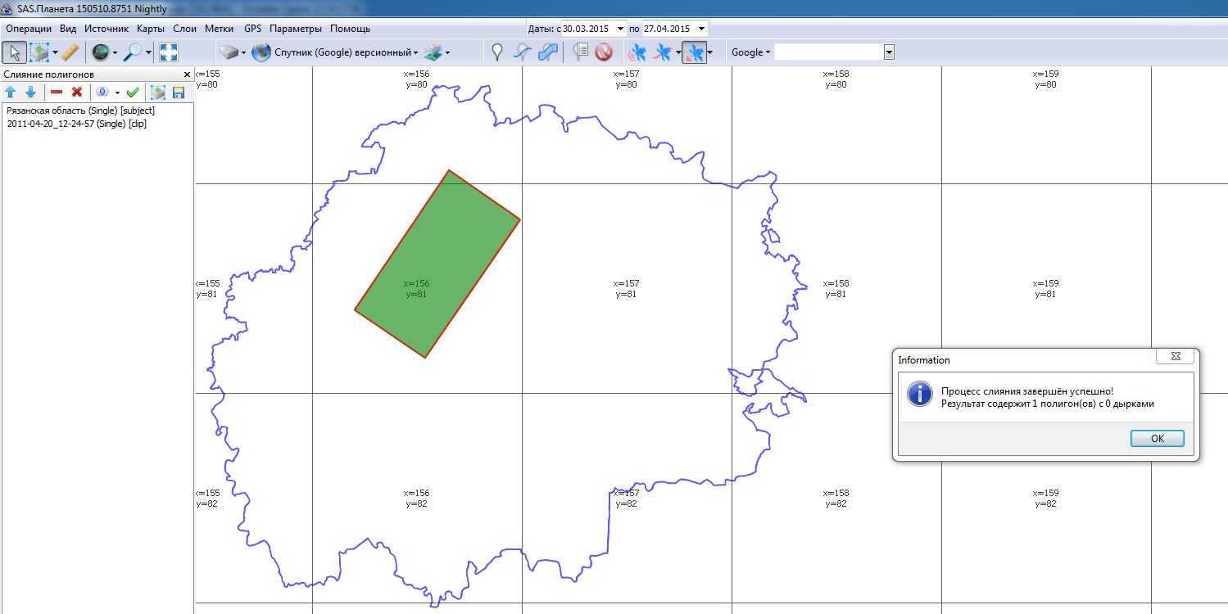Close the Слияние полигонов panel
1228x614 pixels.
click(186, 74)
